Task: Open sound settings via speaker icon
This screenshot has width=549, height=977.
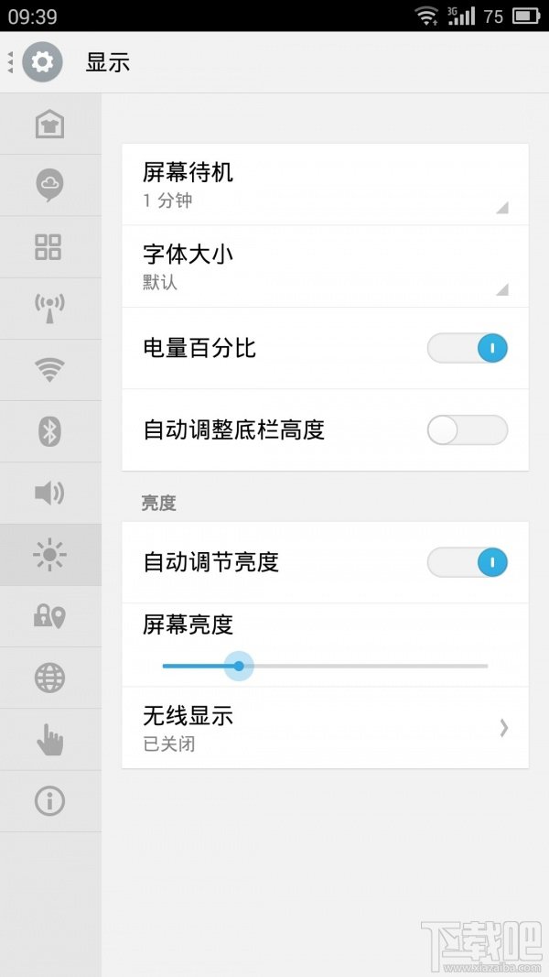Action: 50,493
